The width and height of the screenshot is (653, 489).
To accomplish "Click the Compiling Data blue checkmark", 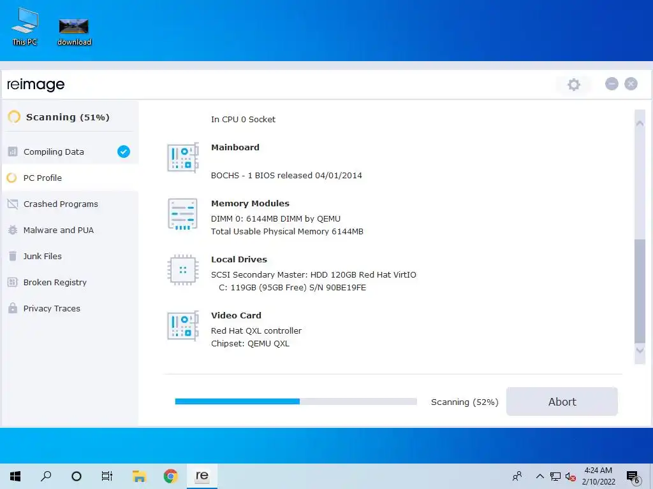I will [123, 152].
